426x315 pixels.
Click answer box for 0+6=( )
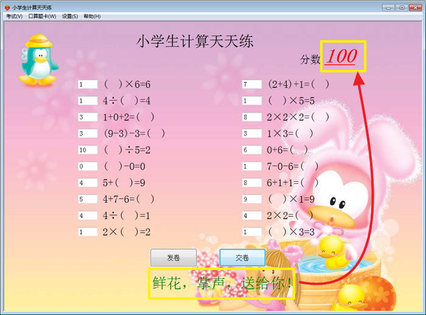tap(252, 150)
